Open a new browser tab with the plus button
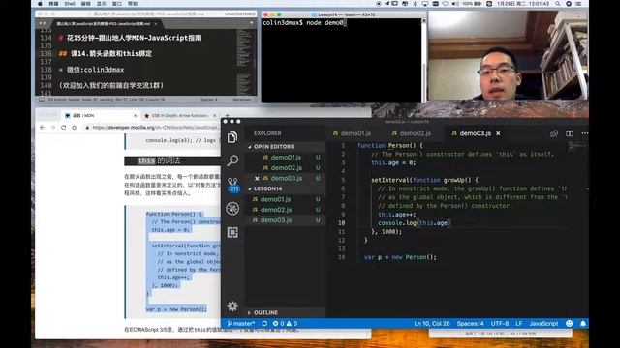Screen dimensions: 620x348 [227, 116]
